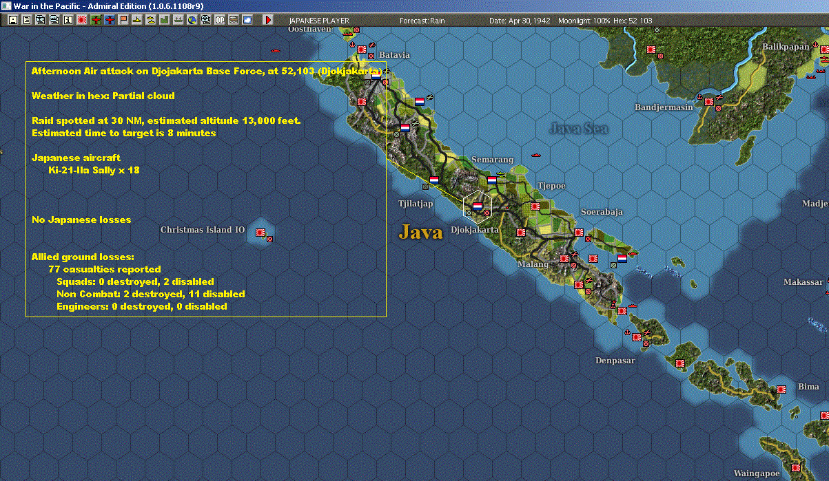Select Japanese flag unit beside Tjepoe
This screenshot has width=829, height=481.
[534, 205]
